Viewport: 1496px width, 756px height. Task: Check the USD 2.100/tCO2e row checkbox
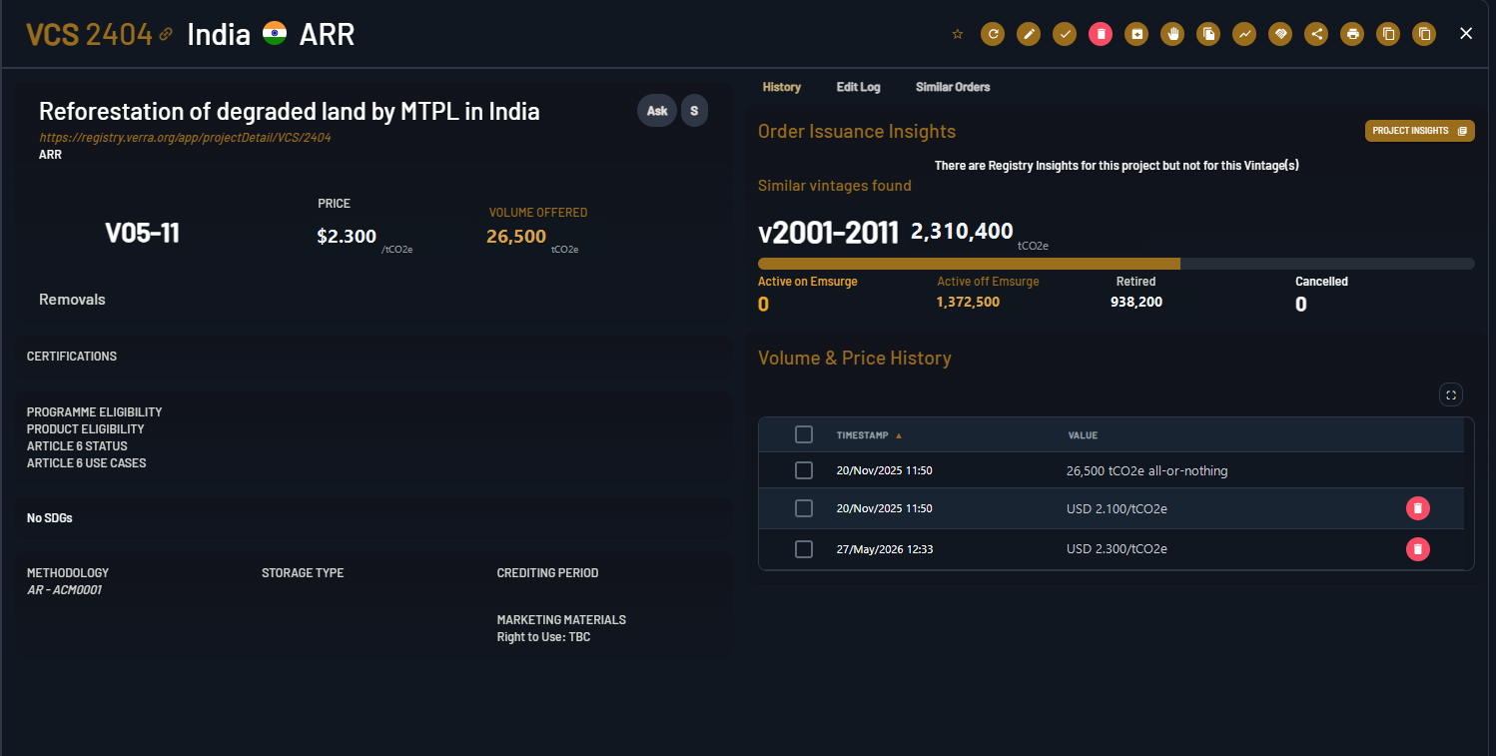[x=804, y=508]
